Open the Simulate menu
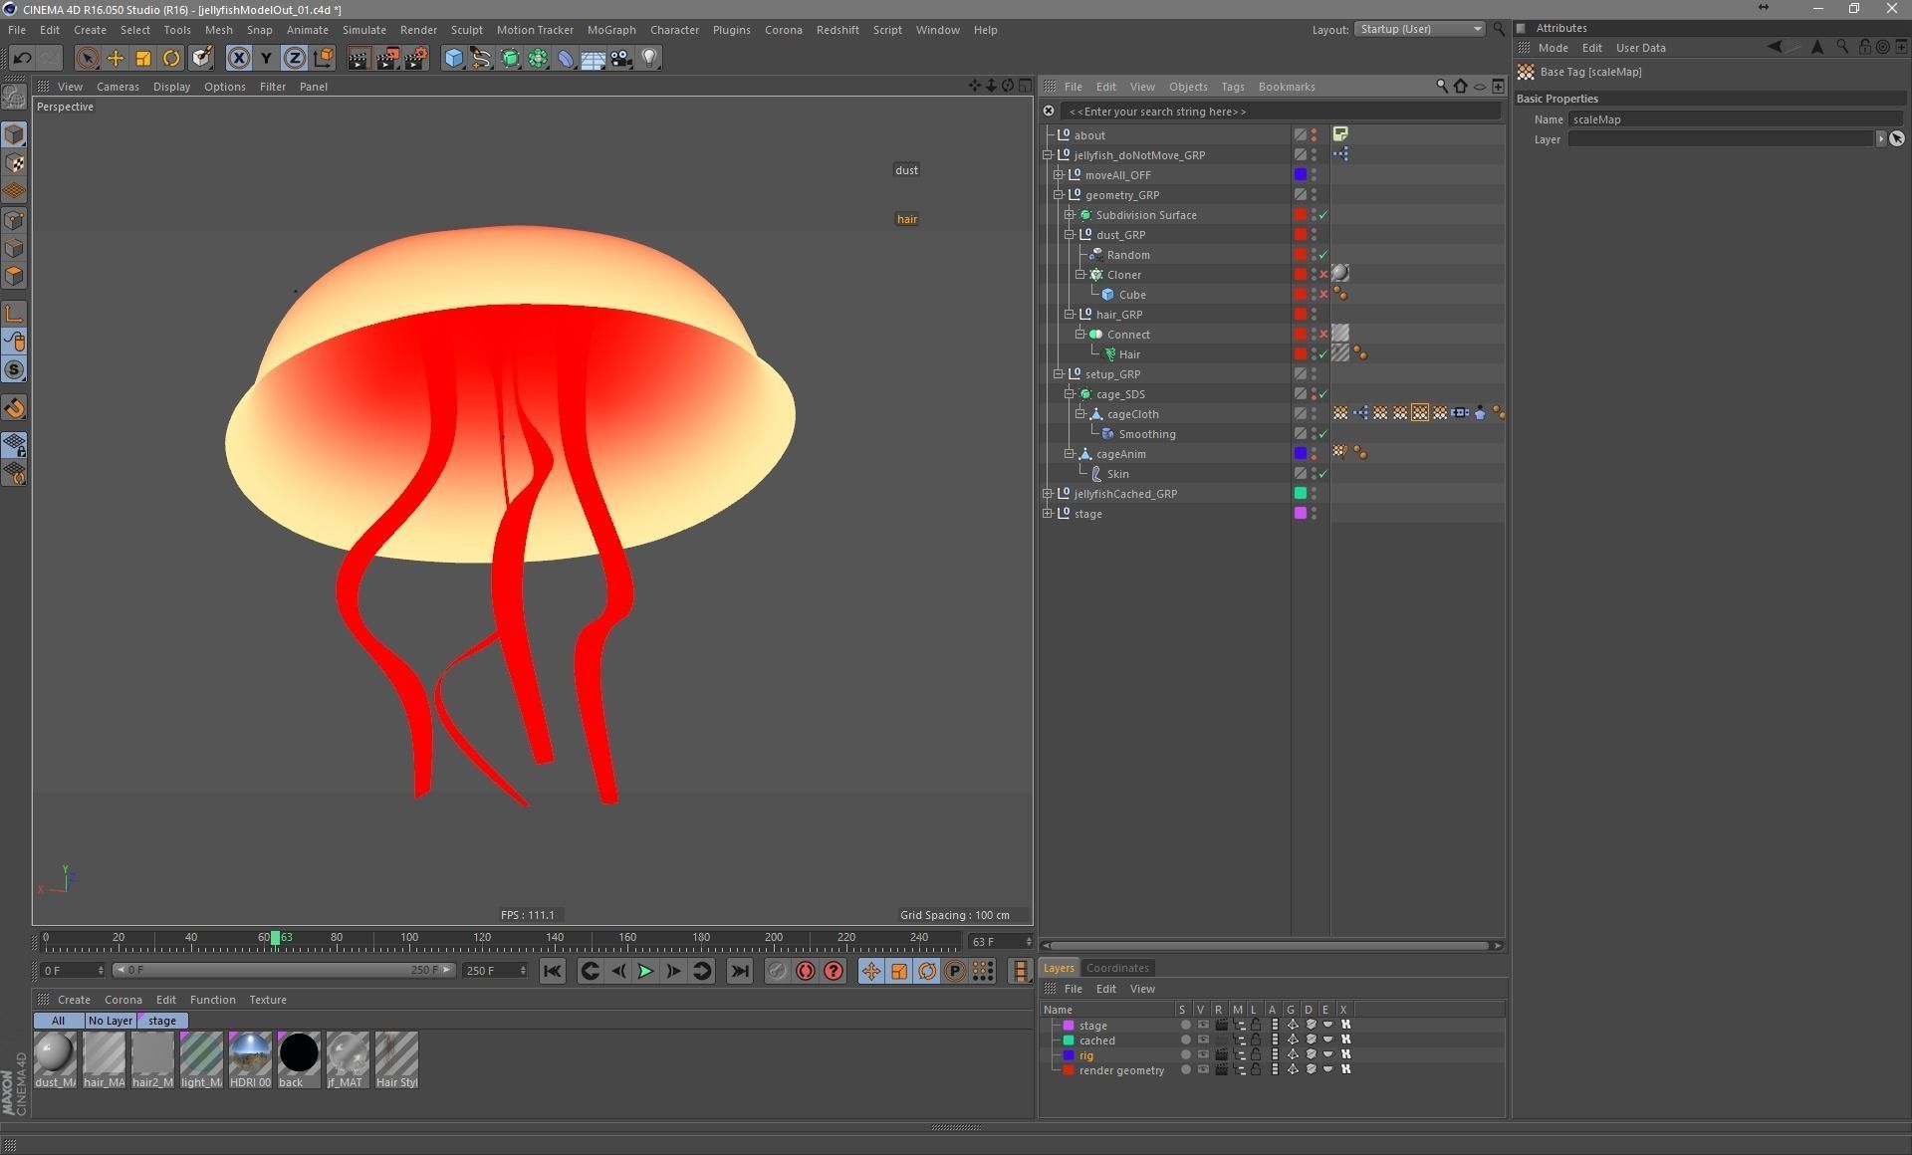Viewport: 1912px width, 1155px height. click(363, 30)
